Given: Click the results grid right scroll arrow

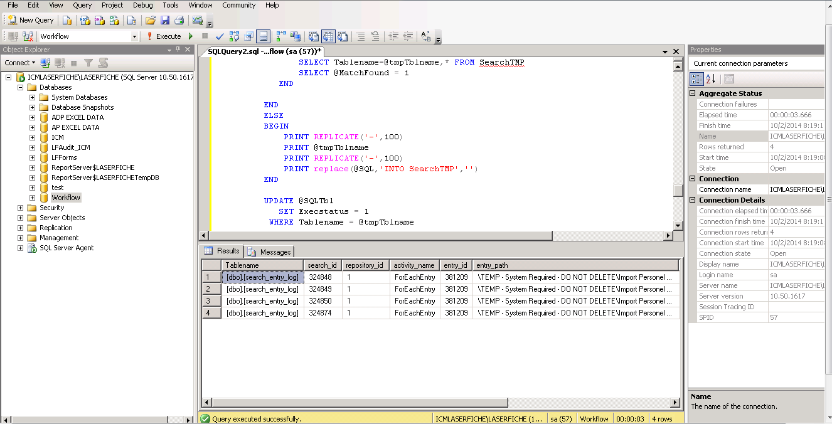Looking at the screenshot, I should [675, 402].
